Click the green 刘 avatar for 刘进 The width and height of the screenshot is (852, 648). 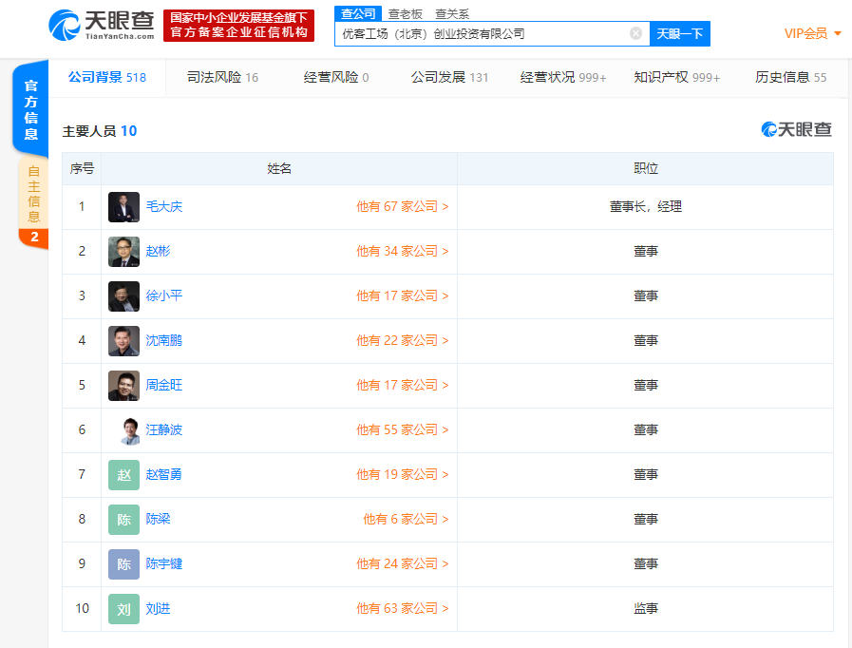pos(123,609)
